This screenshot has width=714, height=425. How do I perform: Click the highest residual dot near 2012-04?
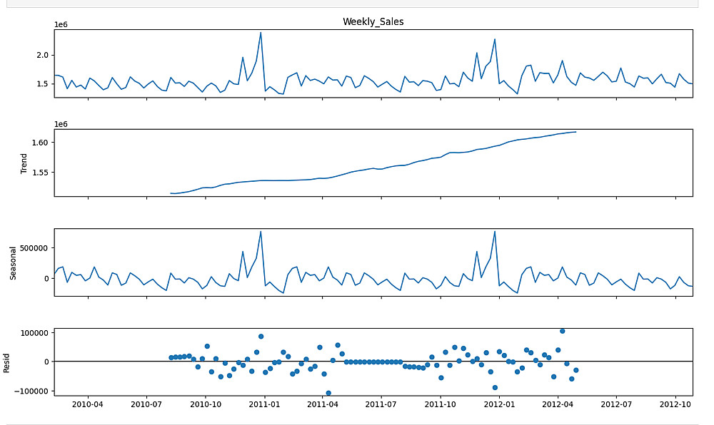[563, 331]
